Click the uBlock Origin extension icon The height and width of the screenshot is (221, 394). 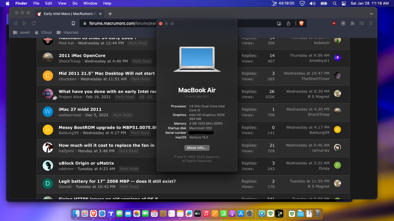pos(334,23)
